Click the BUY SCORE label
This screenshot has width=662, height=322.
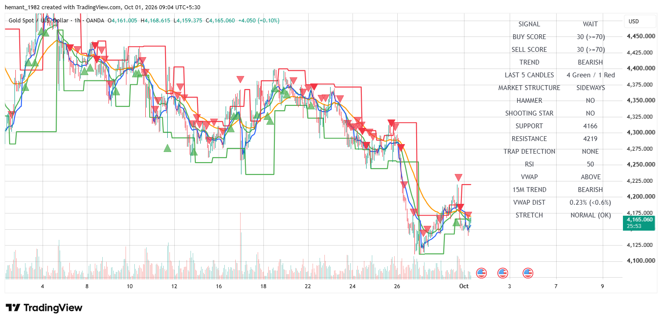529,37
